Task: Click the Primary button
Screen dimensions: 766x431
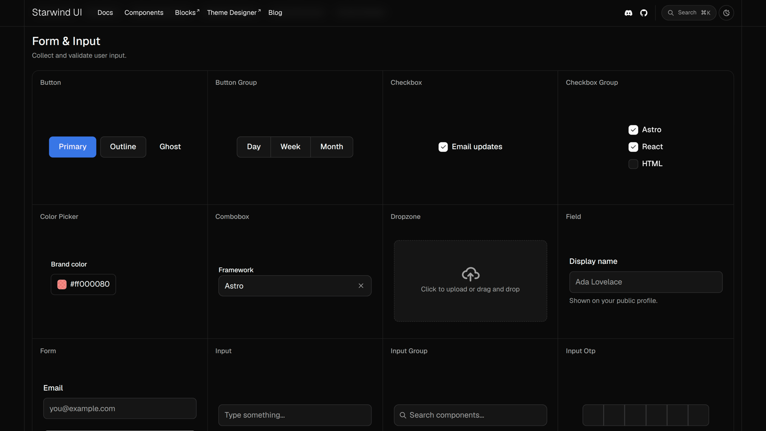Action: 73,147
